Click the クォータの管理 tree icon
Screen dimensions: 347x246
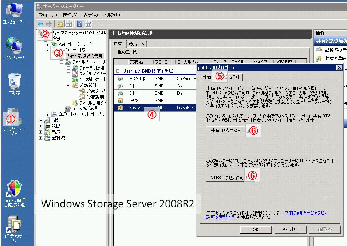75,67
